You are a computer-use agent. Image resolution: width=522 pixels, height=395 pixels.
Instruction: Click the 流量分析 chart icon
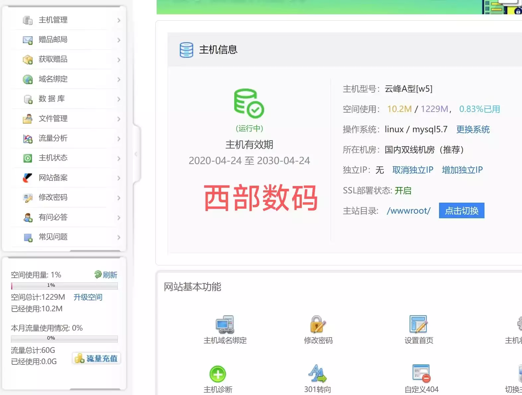pyautogui.click(x=28, y=139)
